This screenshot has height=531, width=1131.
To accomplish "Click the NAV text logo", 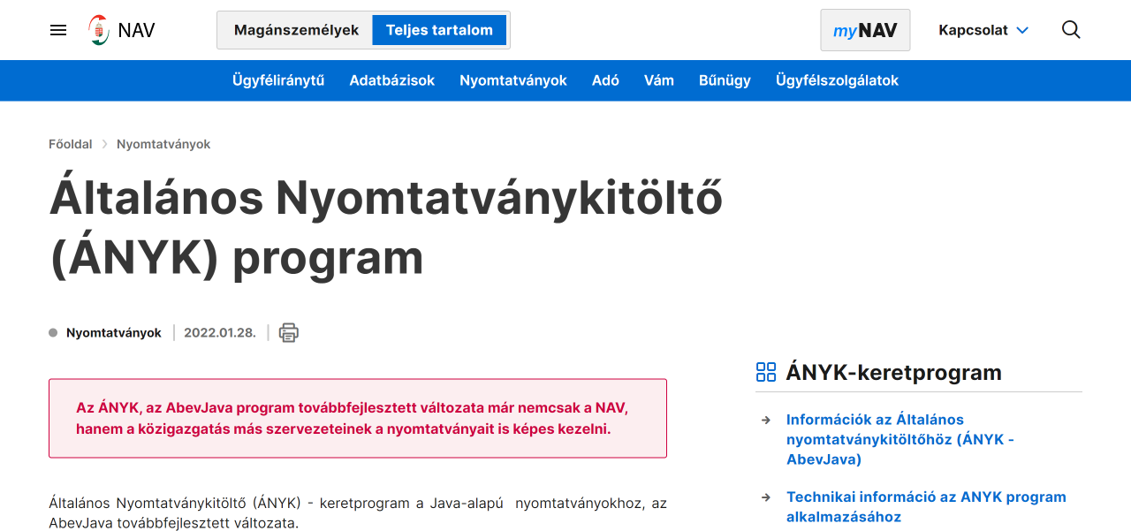I will pyautogui.click(x=136, y=30).
